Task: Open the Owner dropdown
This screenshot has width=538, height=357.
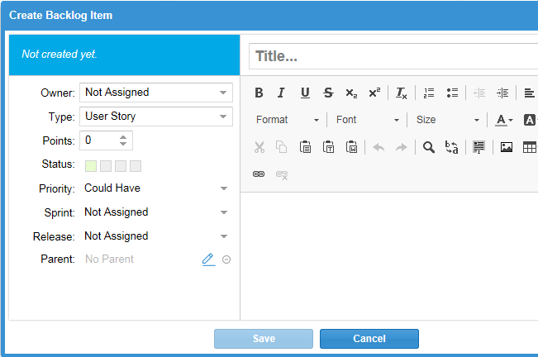Action: pyautogui.click(x=155, y=93)
